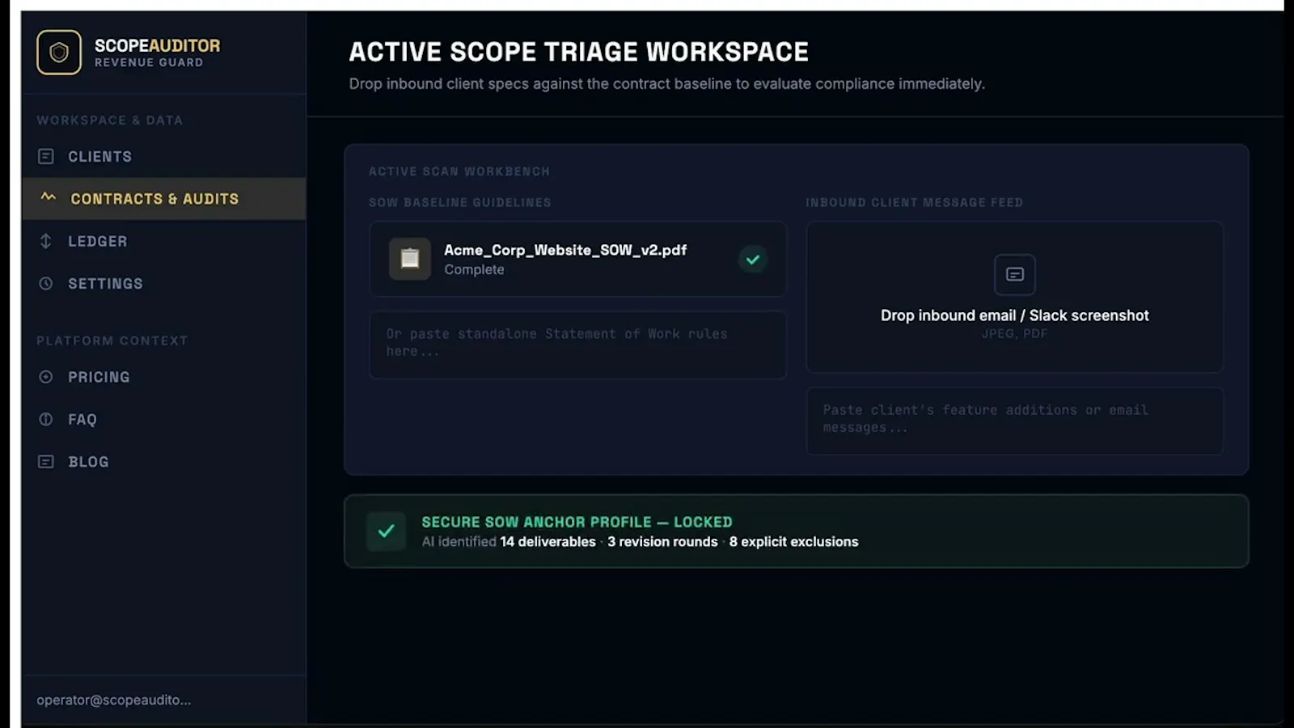Select Contracts & Audits in the sidebar
Viewport: 1294px width, 728px height.
[x=163, y=198]
